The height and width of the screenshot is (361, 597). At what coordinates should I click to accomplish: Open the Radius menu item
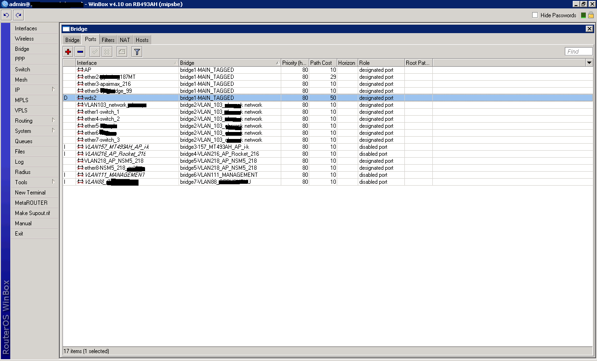coord(35,172)
